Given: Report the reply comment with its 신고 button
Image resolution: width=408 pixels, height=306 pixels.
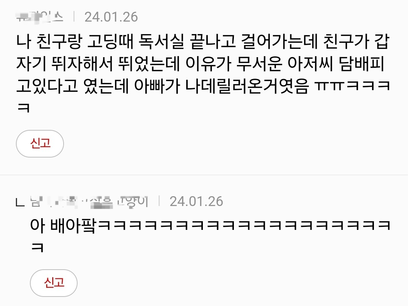Looking at the screenshot, I should click(x=54, y=283).
